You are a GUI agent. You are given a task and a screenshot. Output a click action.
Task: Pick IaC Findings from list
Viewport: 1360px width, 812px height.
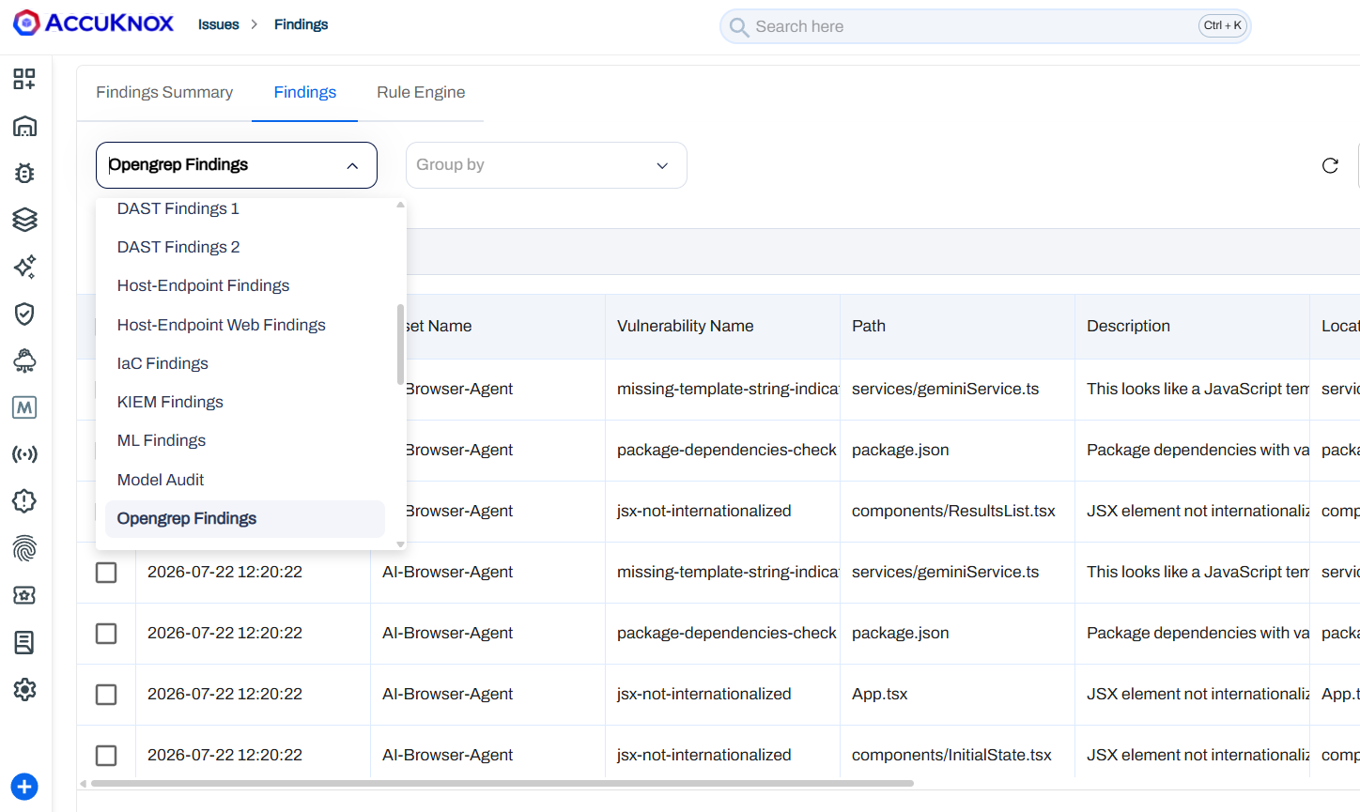point(244,363)
